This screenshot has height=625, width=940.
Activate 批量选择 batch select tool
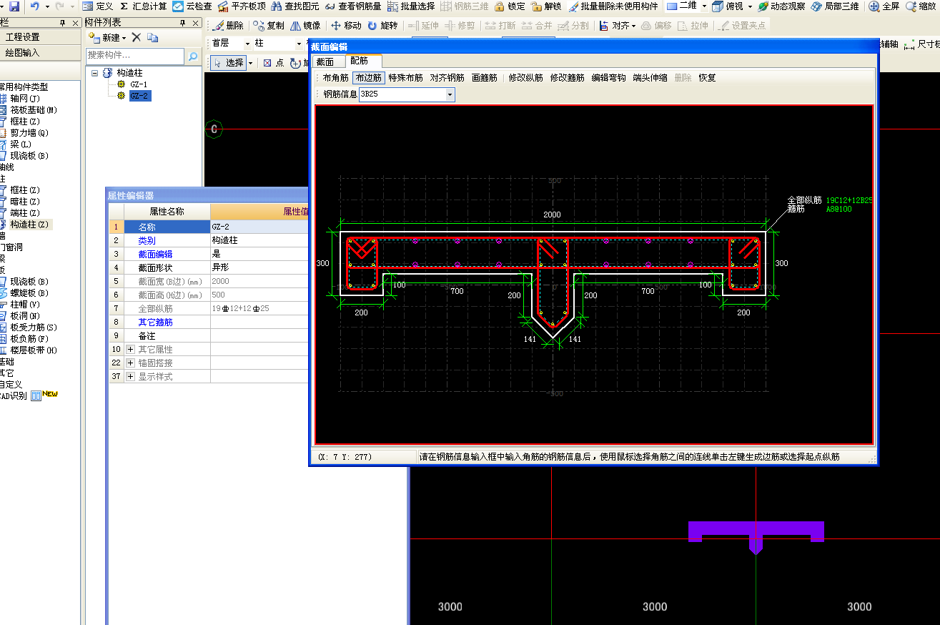(x=411, y=6)
